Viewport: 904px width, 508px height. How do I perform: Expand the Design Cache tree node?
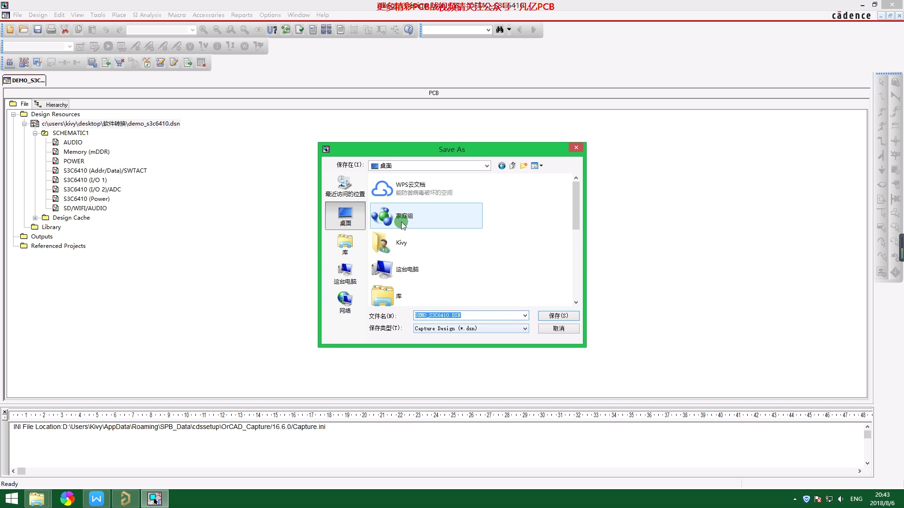pyautogui.click(x=35, y=218)
